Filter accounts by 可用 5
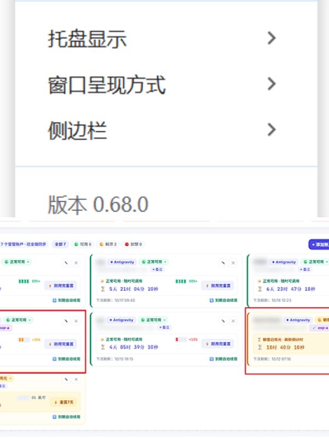 coord(83,244)
